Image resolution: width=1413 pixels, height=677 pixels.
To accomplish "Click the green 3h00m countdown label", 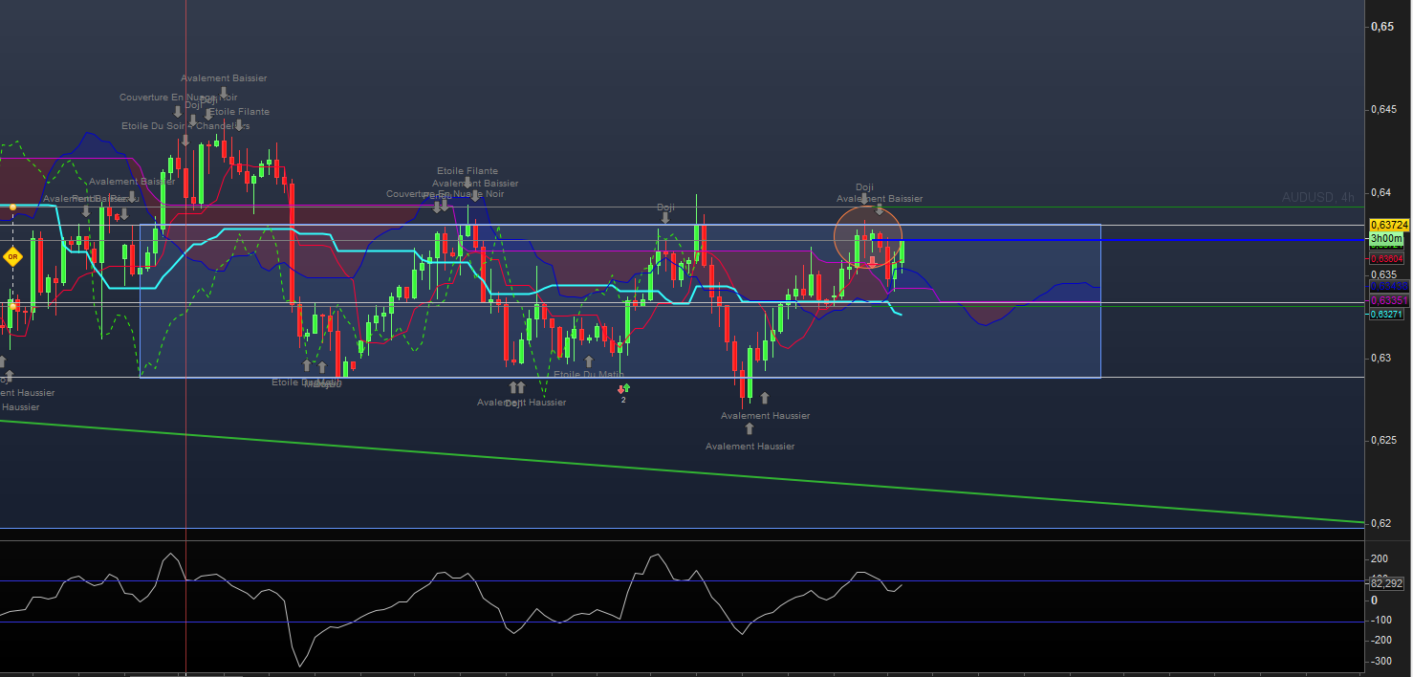I will (x=1385, y=238).
